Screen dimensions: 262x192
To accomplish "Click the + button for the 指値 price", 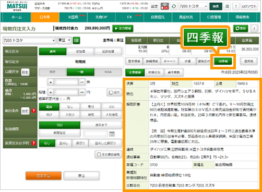I will point(51,92).
